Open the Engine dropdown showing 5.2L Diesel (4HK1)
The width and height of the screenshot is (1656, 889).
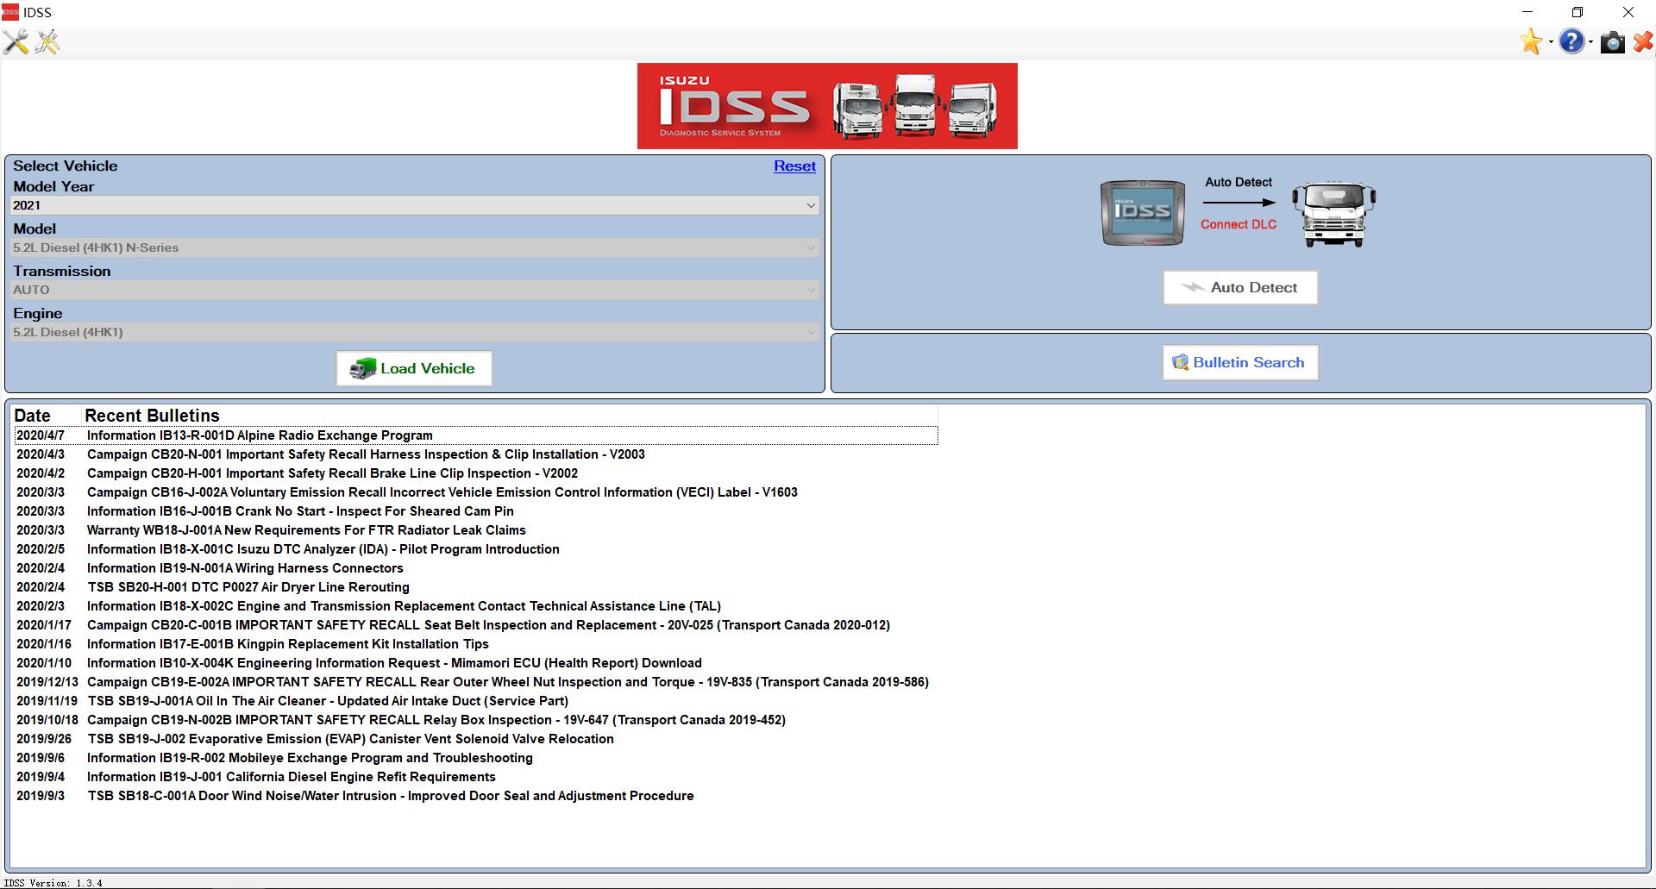[414, 332]
